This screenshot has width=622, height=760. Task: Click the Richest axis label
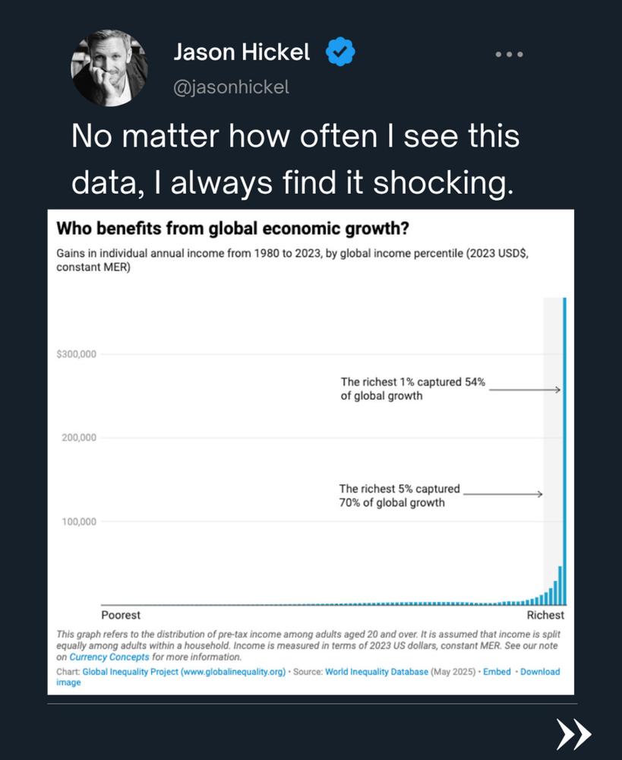click(x=545, y=615)
